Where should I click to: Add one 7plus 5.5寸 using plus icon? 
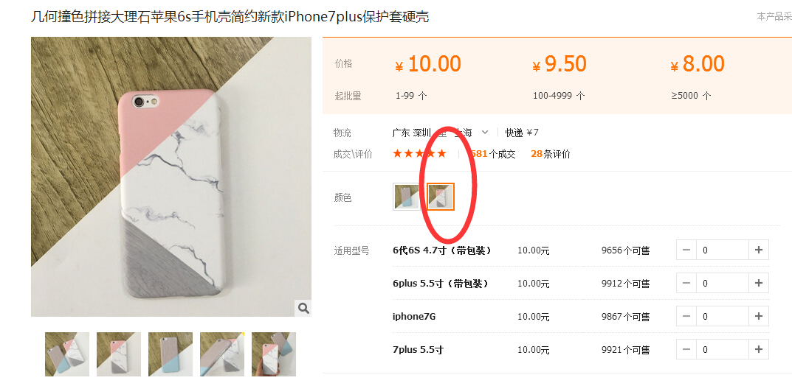pos(758,349)
